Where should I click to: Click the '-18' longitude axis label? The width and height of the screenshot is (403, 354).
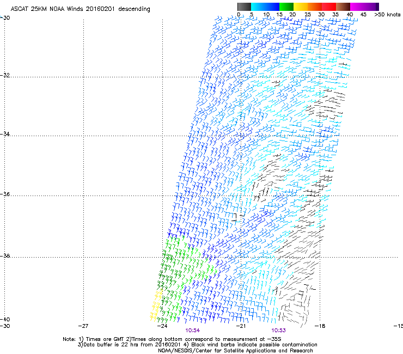pyautogui.click(x=320, y=326)
